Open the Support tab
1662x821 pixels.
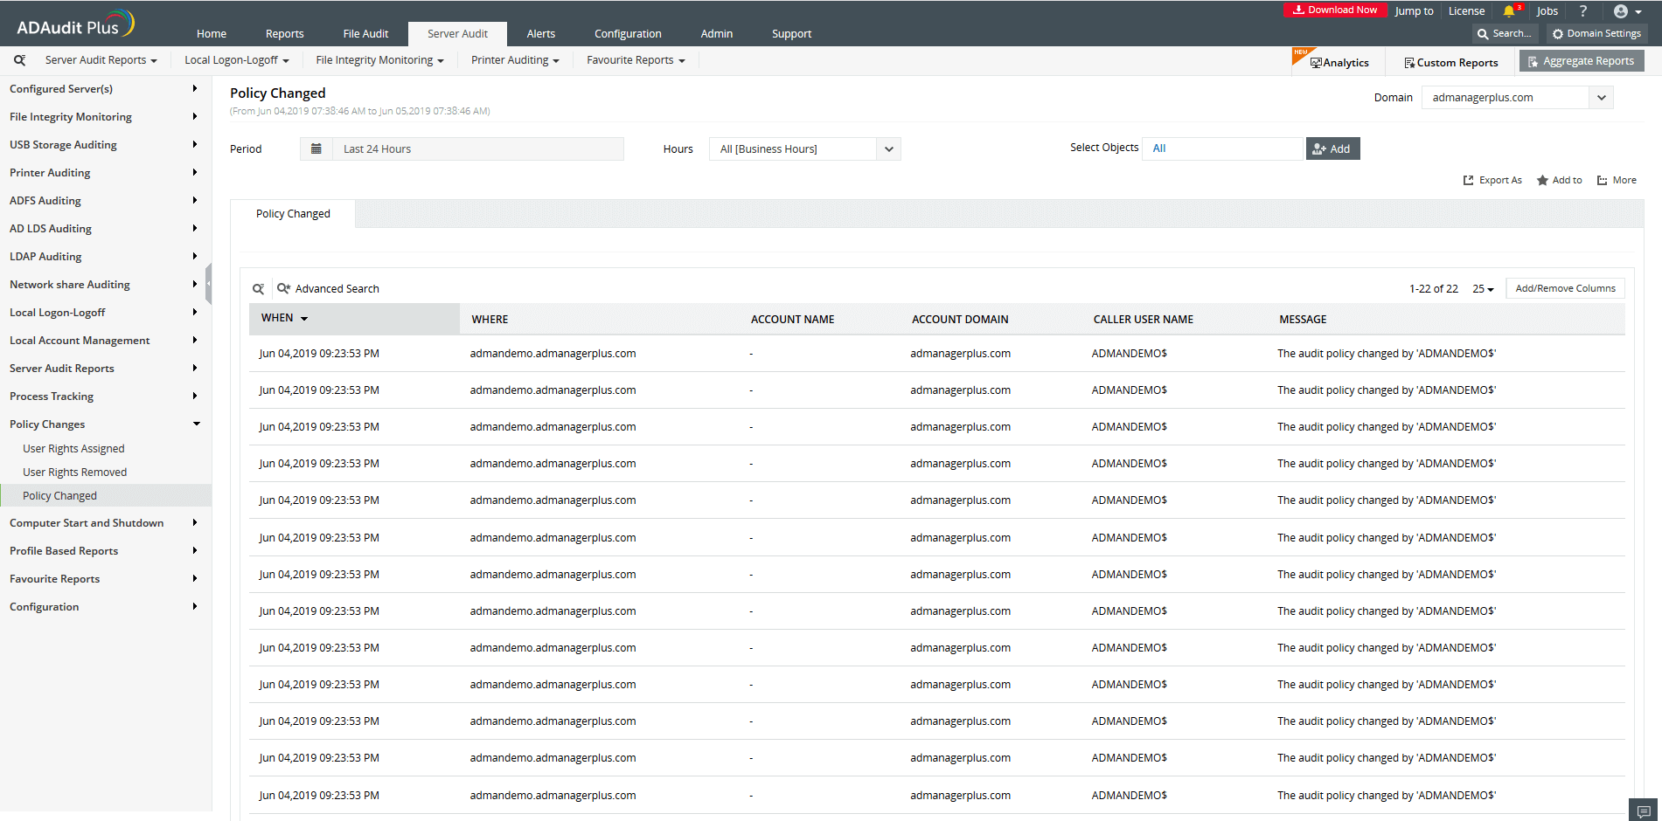click(x=791, y=34)
